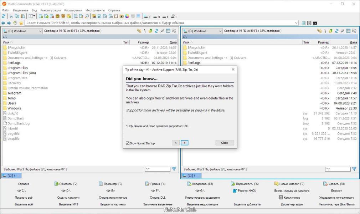Switch to drive C from toolbar

pos(147,16)
